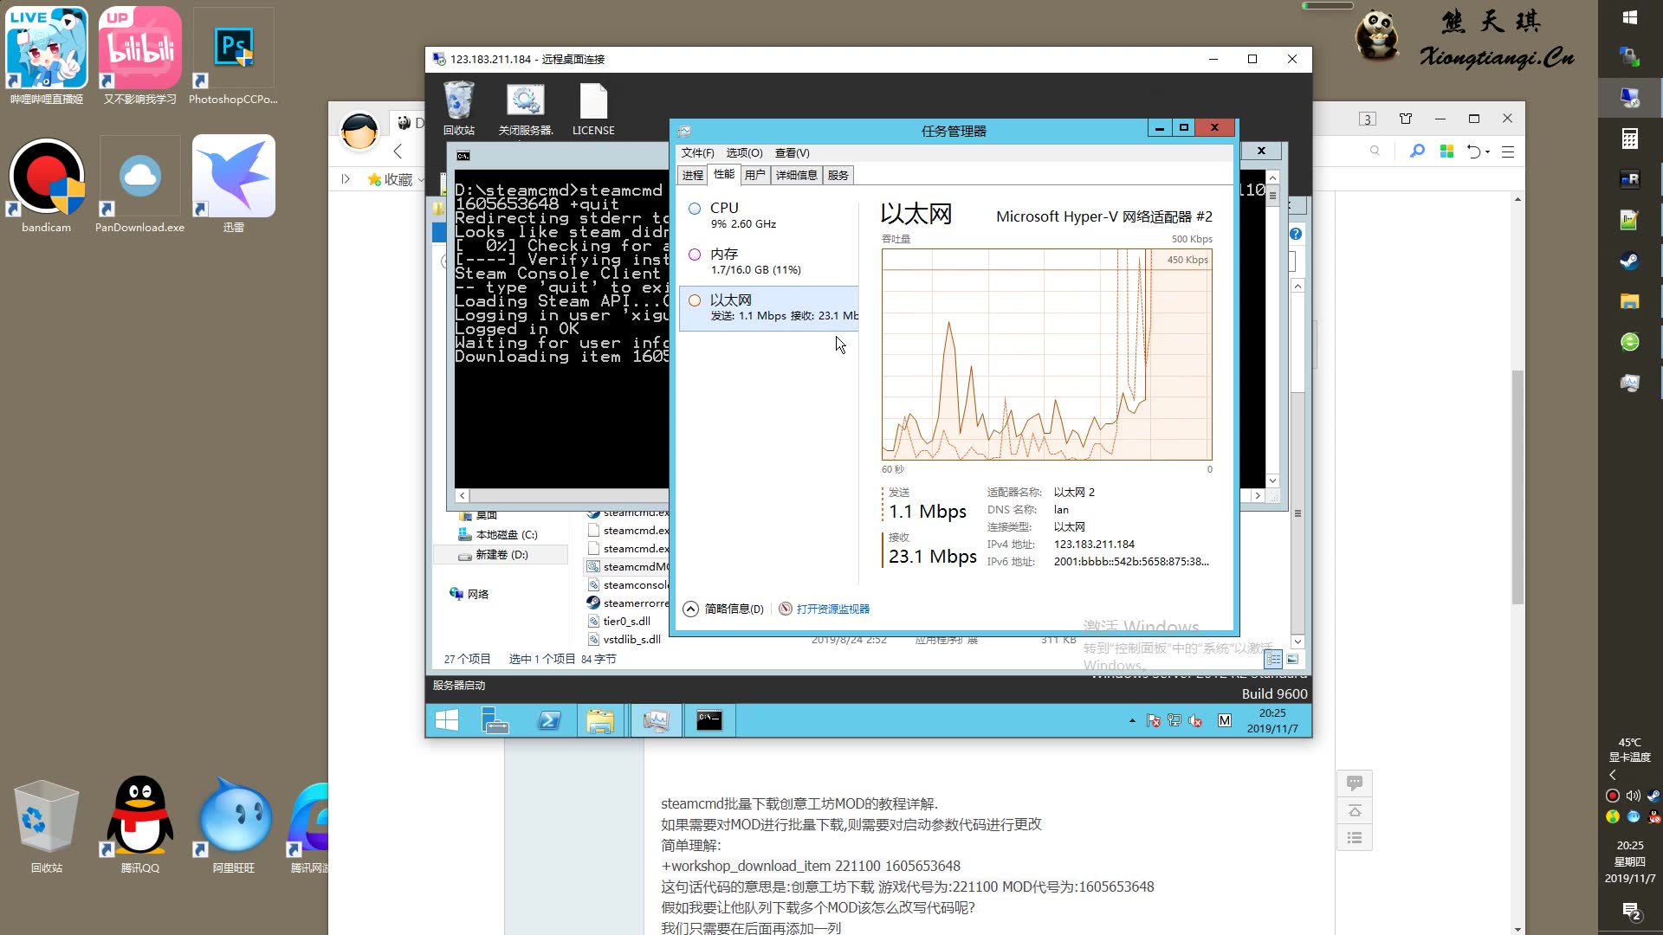This screenshot has height=935, width=1663.
Task: Open the bilibili 又不影响我学习 shortcut
Action: point(140,55)
